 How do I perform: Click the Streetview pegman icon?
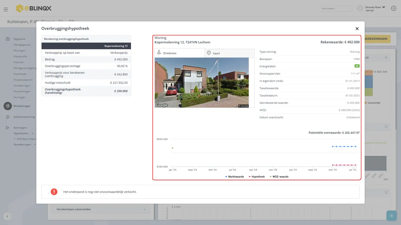coord(159,53)
